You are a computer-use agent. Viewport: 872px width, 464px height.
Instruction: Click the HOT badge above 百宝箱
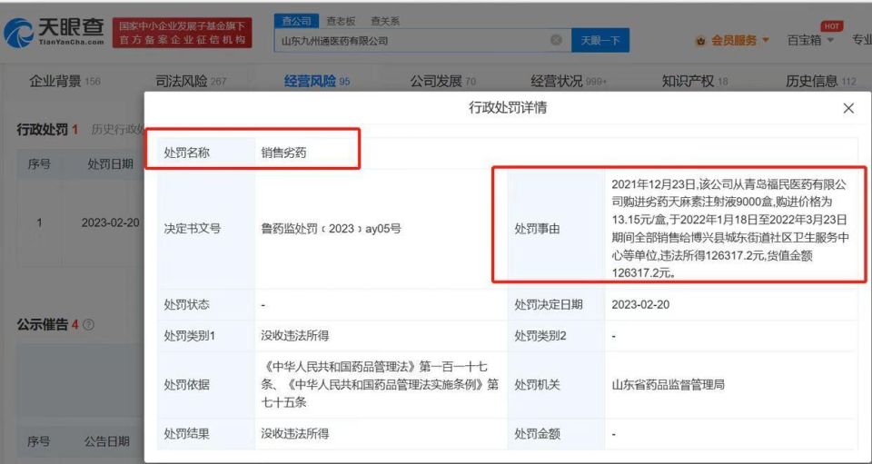pos(831,26)
